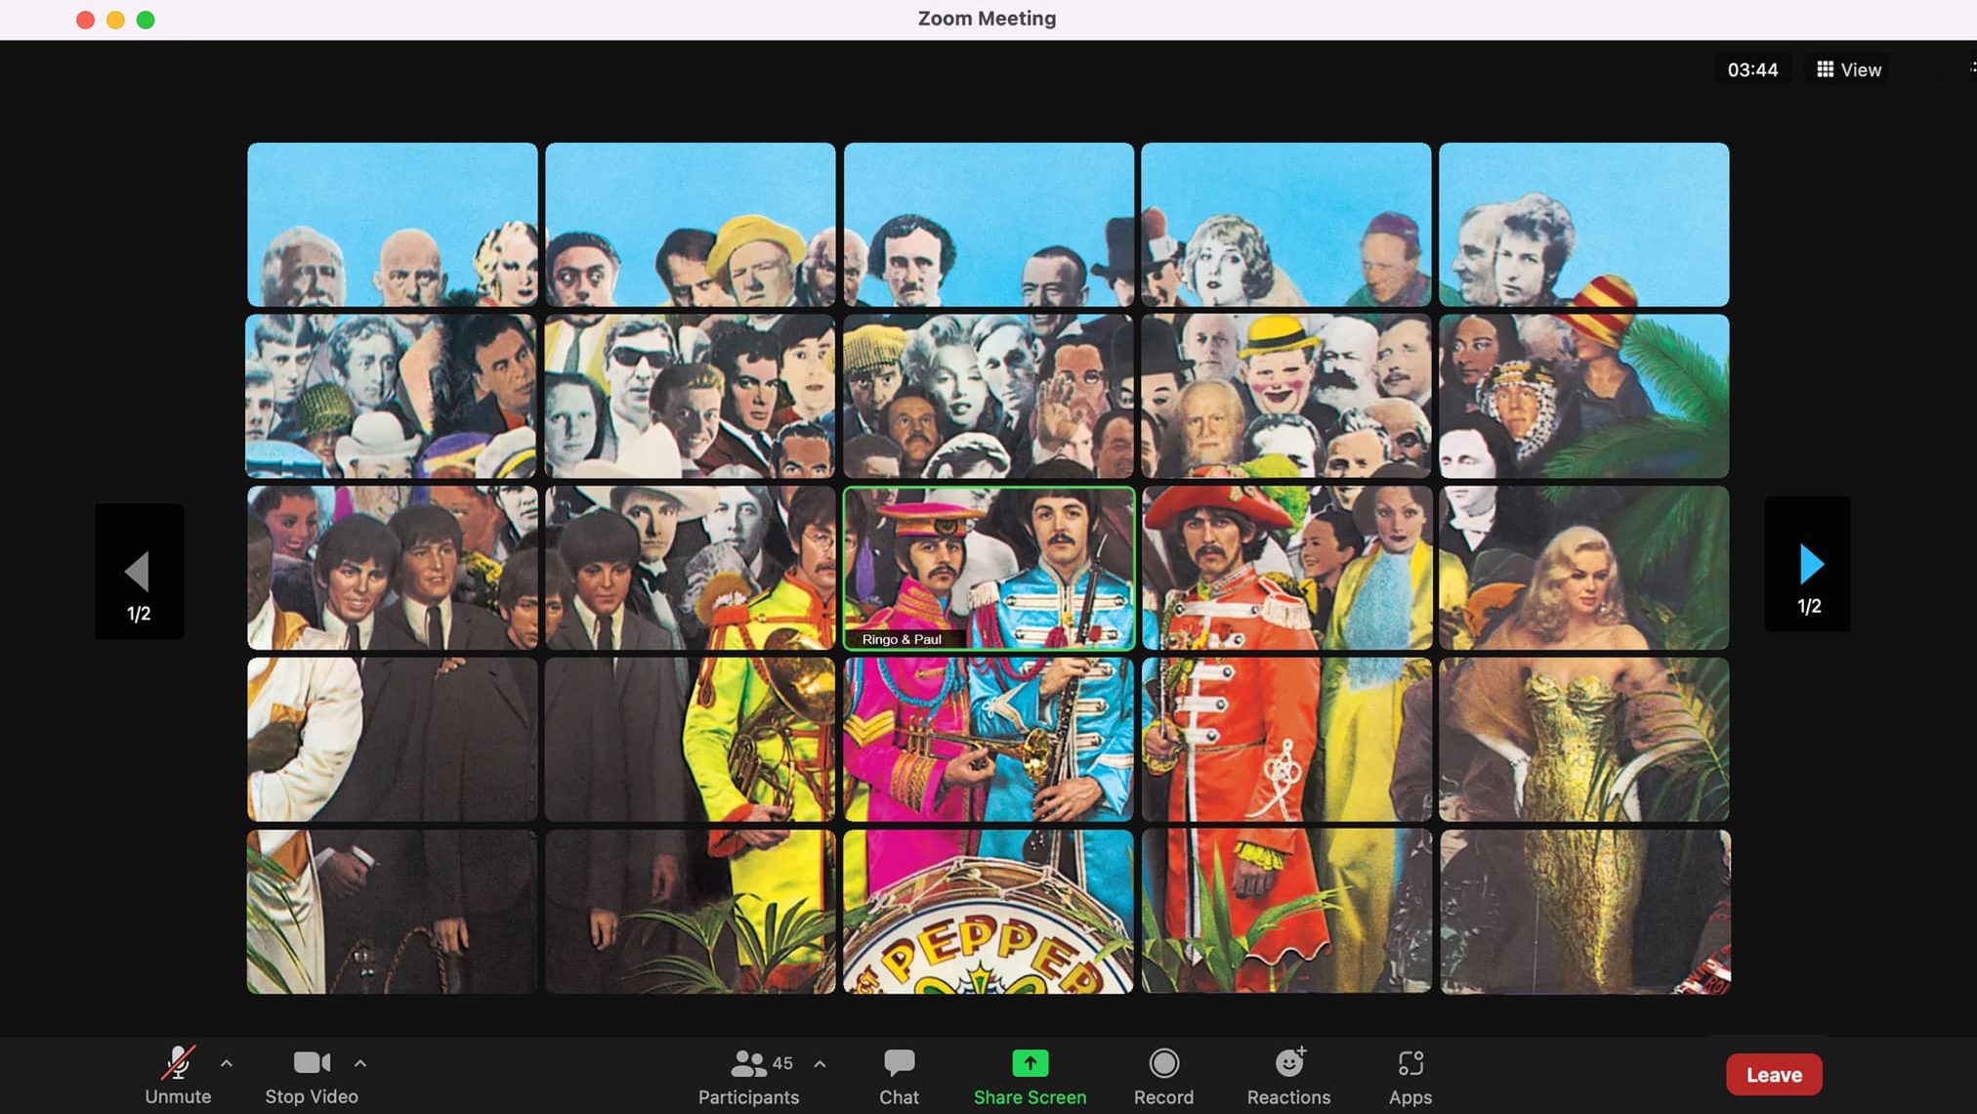Open the View layout menu
1977x1114 pixels.
point(1848,69)
